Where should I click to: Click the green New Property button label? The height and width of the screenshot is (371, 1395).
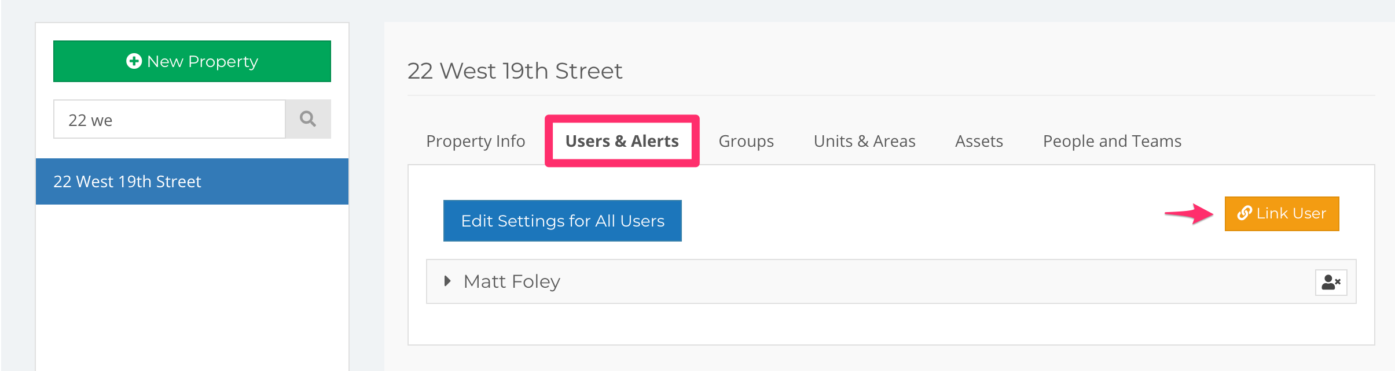[203, 61]
